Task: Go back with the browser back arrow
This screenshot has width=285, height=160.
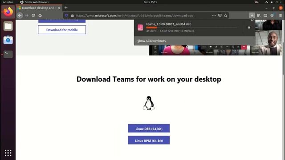Action: [x=20, y=16]
